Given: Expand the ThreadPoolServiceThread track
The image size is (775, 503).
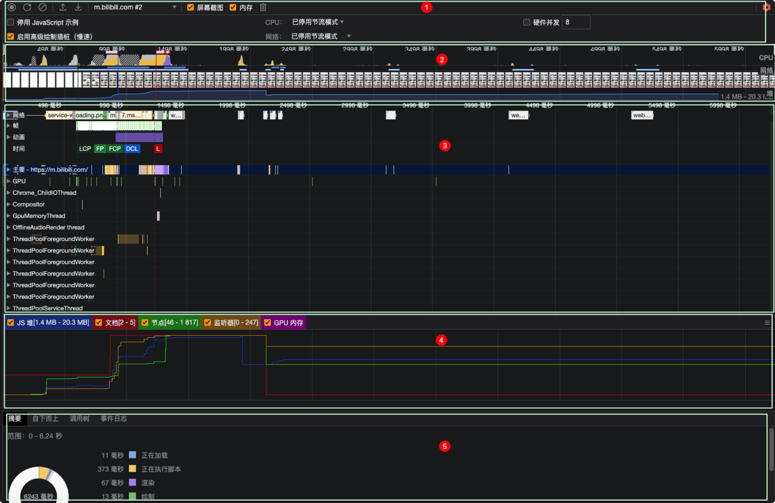Looking at the screenshot, I should (x=8, y=308).
